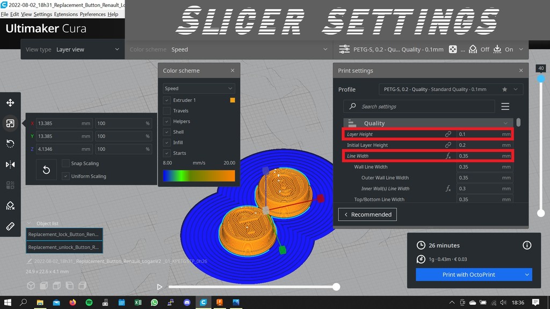
Task: Open the Preferences menu
Action: coord(92,14)
